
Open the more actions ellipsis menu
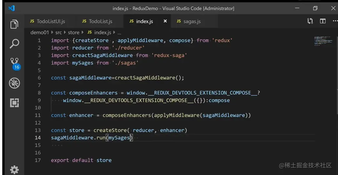335,21
